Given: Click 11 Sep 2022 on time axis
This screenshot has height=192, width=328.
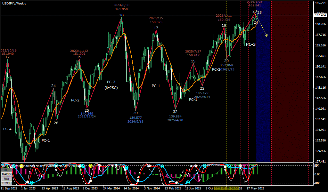Looking at the screenshot, I should [x=9, y=188].
